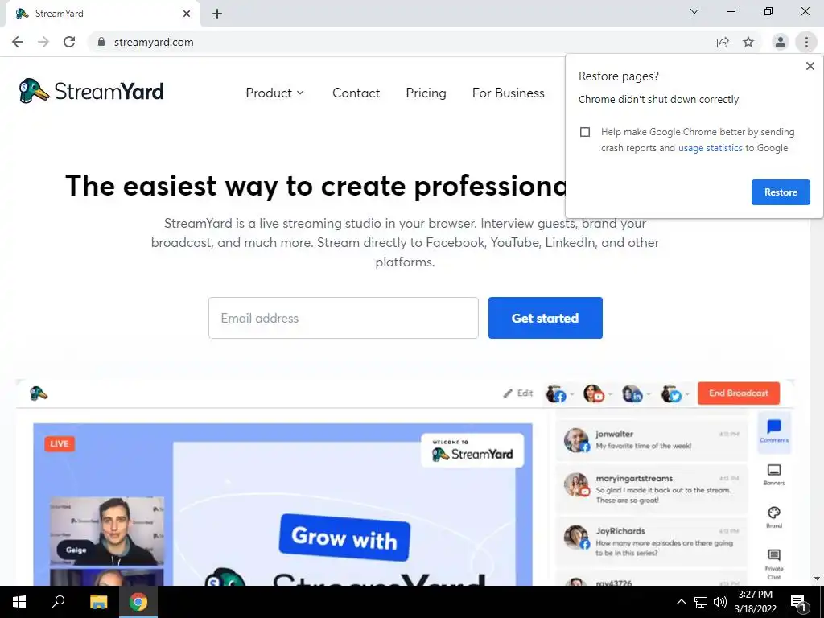Open the For Business page

coord(509,93)
